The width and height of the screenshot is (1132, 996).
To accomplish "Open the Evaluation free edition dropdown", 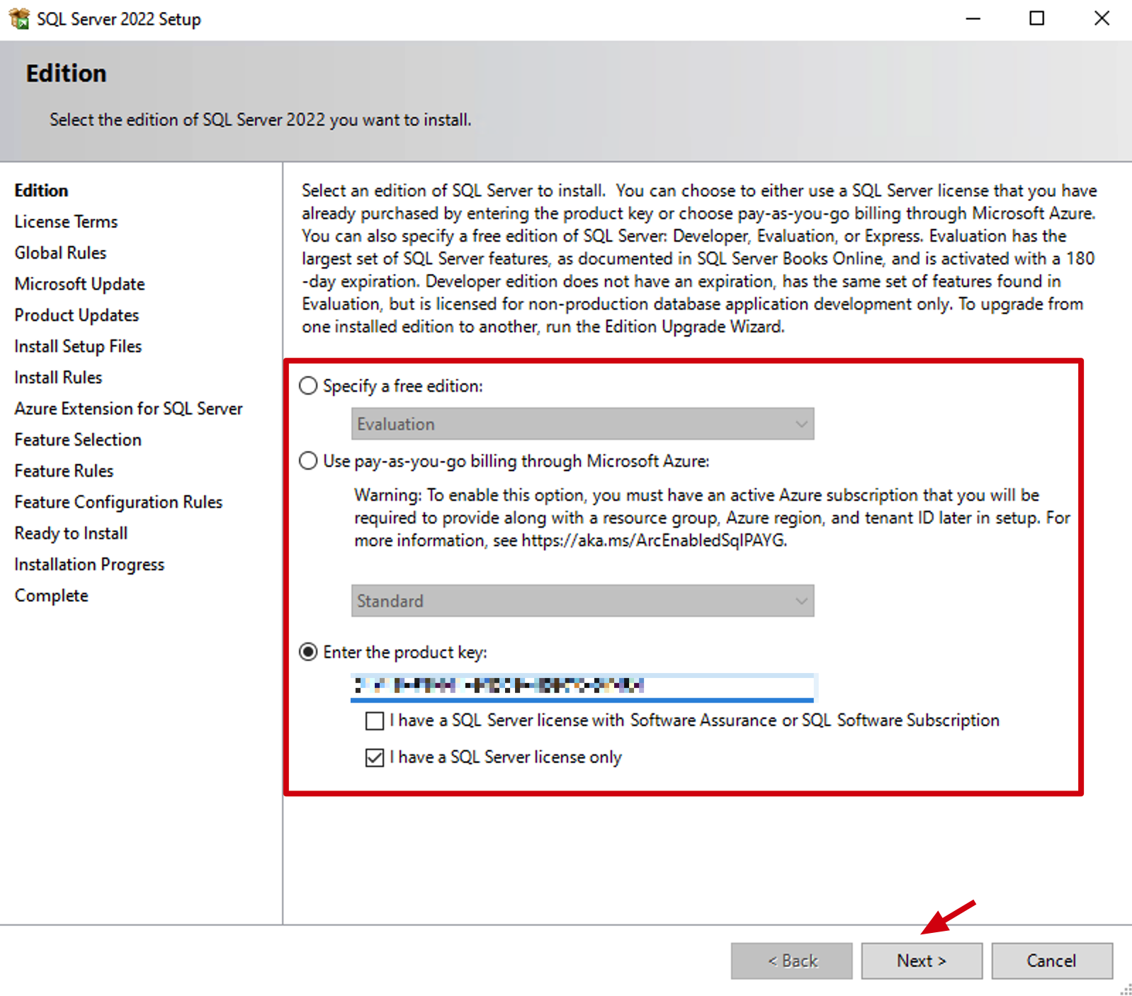I will 582,424.
